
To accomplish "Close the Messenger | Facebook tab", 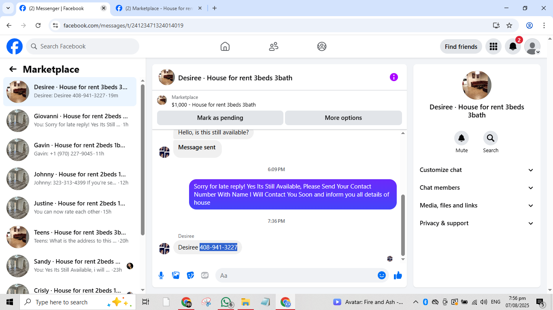I will [104, 8].
